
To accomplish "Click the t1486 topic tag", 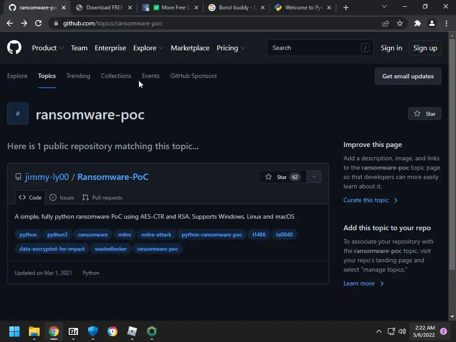I will tap(259, 235).
